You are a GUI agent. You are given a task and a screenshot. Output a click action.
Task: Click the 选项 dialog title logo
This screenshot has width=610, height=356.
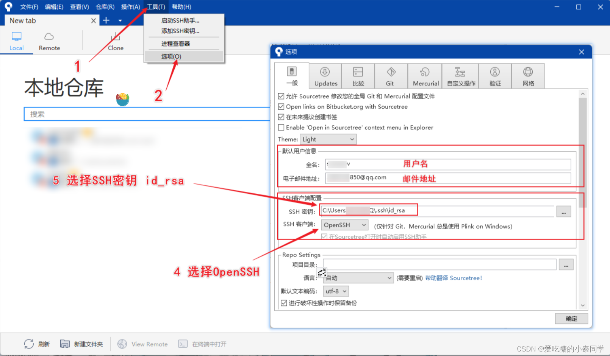(279, 52)
